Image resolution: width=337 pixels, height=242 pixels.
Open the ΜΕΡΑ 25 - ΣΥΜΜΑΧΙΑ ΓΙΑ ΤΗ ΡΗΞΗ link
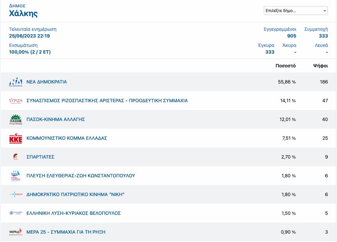66,232
